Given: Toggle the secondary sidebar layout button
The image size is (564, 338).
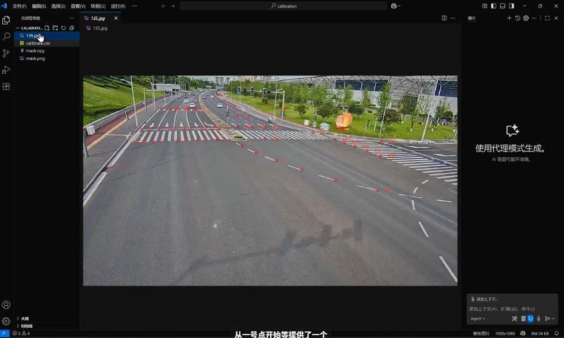Looking at the screenshot, I should pos(511,6).
